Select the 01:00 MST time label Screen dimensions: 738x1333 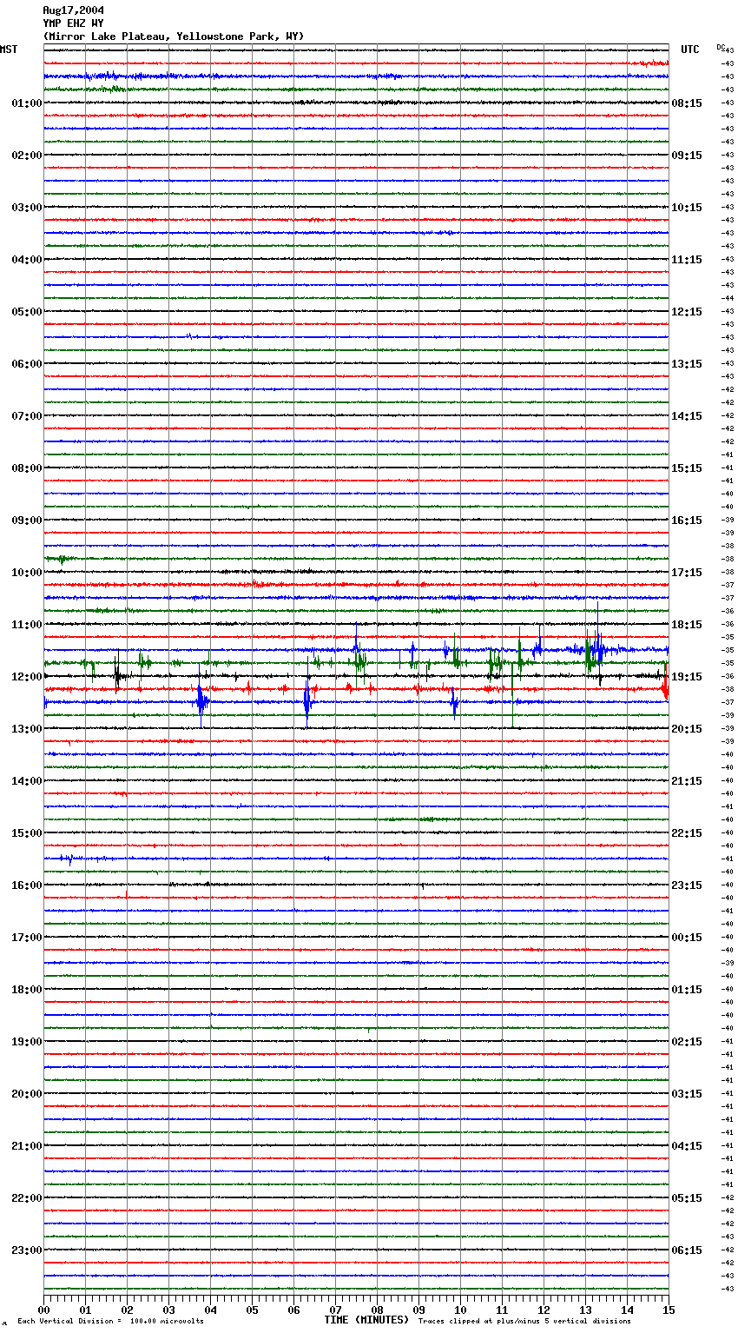[27, 103]
